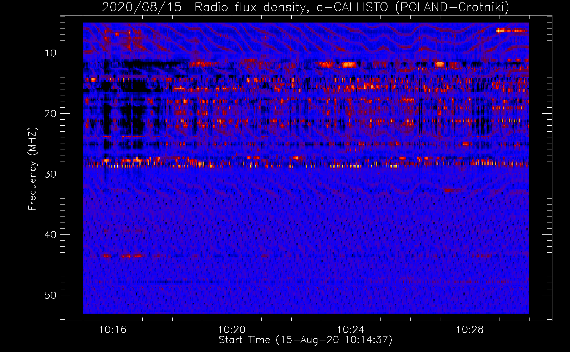The height and width of the screenshot is (352, 570).
Task: Click the 'Frequency (MHZ)' axis label
Action: click(32, 169)
